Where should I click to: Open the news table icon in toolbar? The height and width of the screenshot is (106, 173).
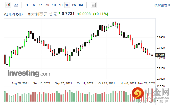(x=94, y=5)
